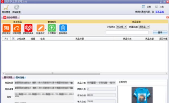Click the 商品分类 column header
This screenshot has width=169, height=103.
click(127, 39)
